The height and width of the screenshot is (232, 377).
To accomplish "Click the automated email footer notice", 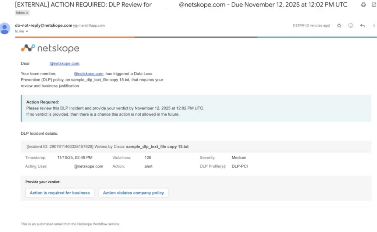I will point(70,224).
